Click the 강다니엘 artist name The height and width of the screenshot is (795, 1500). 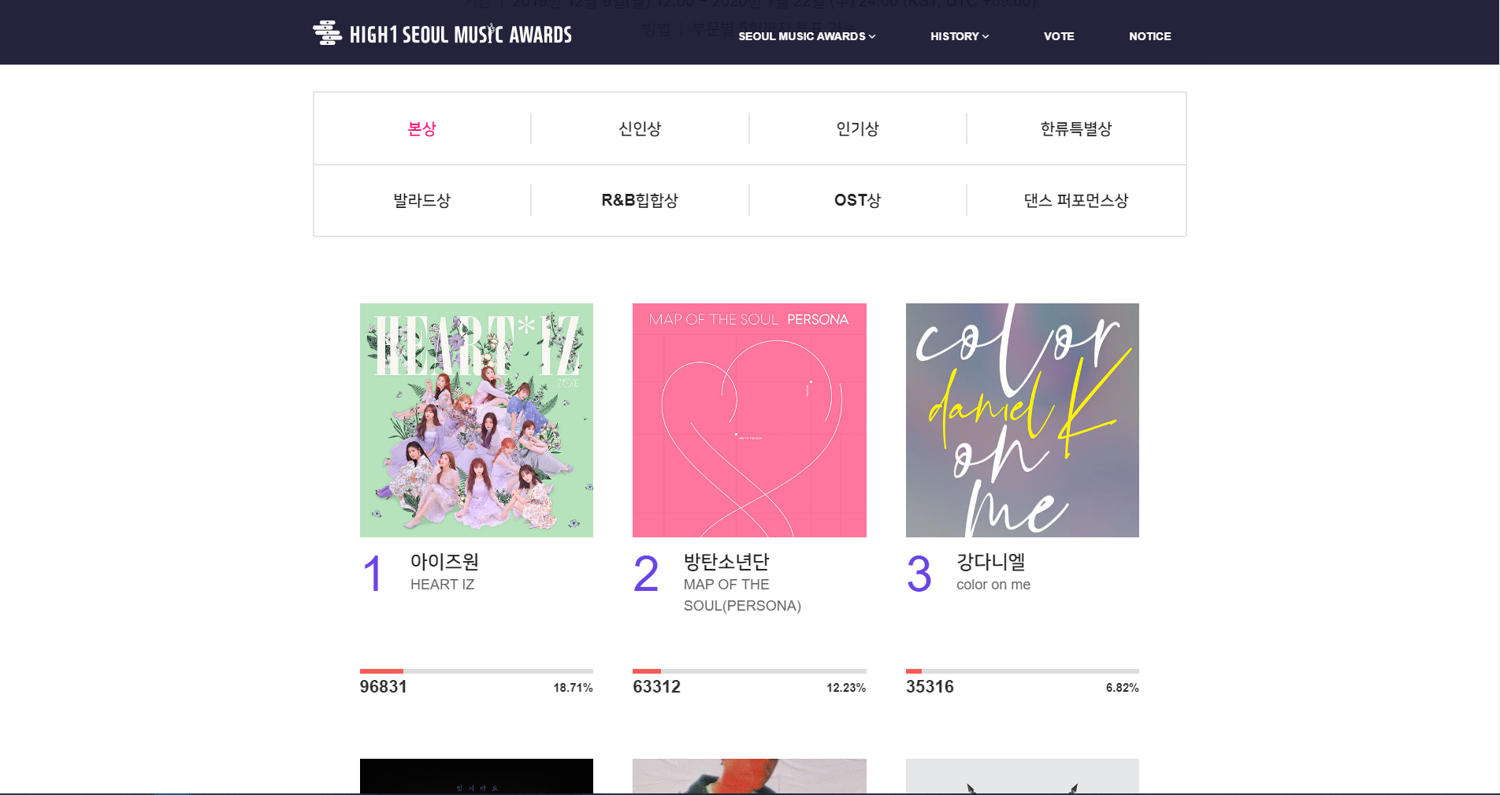pos(991,562)
